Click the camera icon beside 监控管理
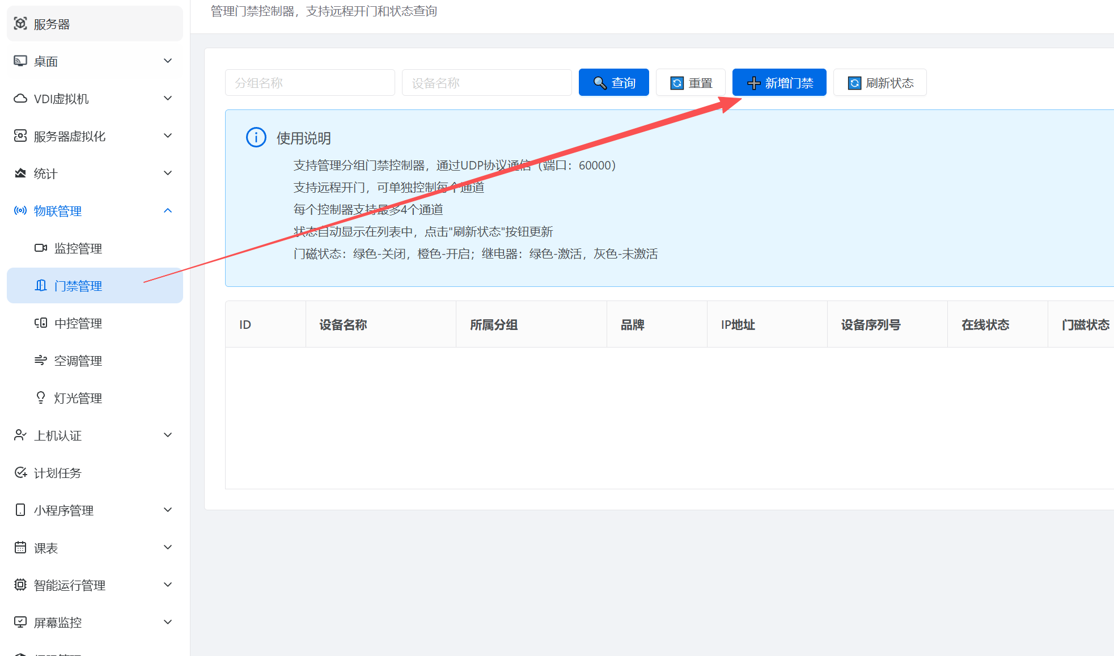1114x656 pixels. [x=41, y=248]
